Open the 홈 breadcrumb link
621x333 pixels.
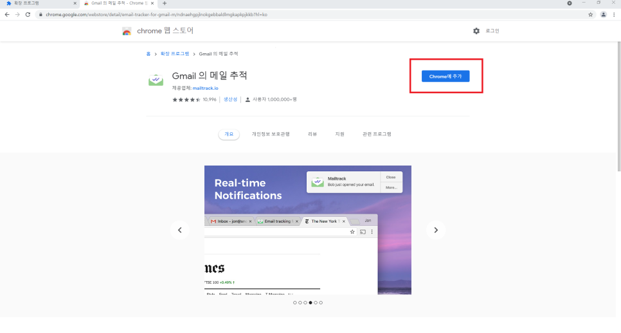pyautogui.click(x=148, y=54)
